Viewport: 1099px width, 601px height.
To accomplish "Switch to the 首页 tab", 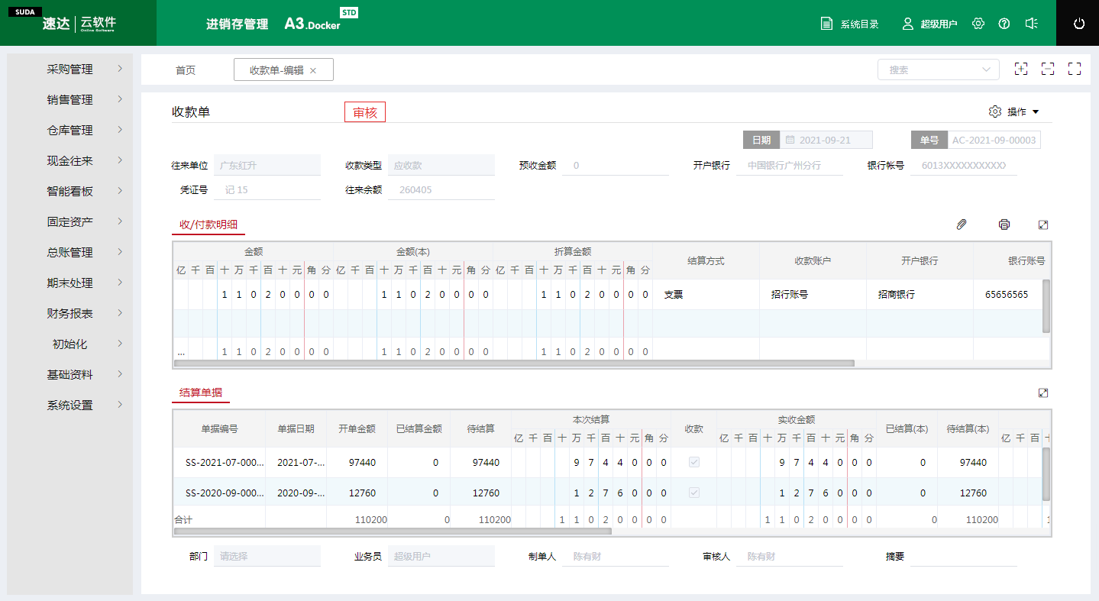I will pyautogui.click(x=186, y=70).
